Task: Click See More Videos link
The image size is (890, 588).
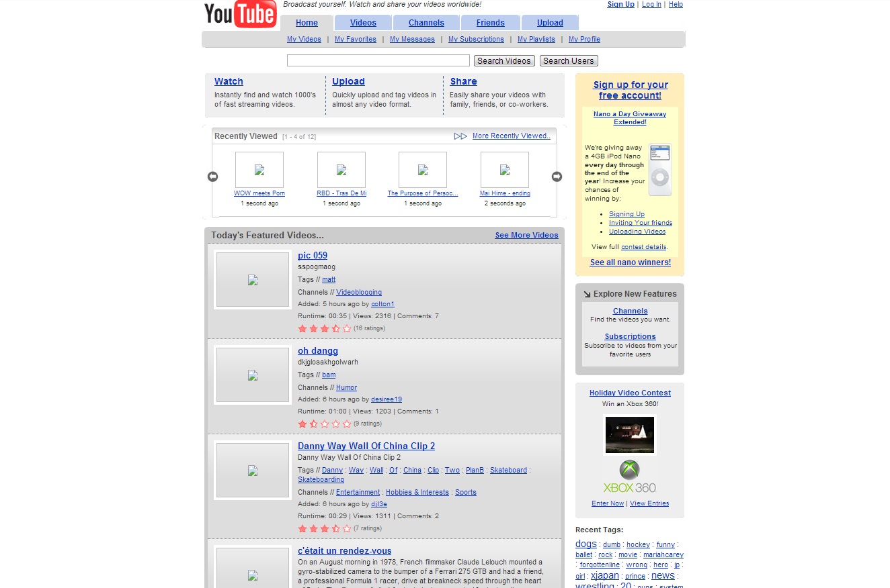Action: pos(526,235)
